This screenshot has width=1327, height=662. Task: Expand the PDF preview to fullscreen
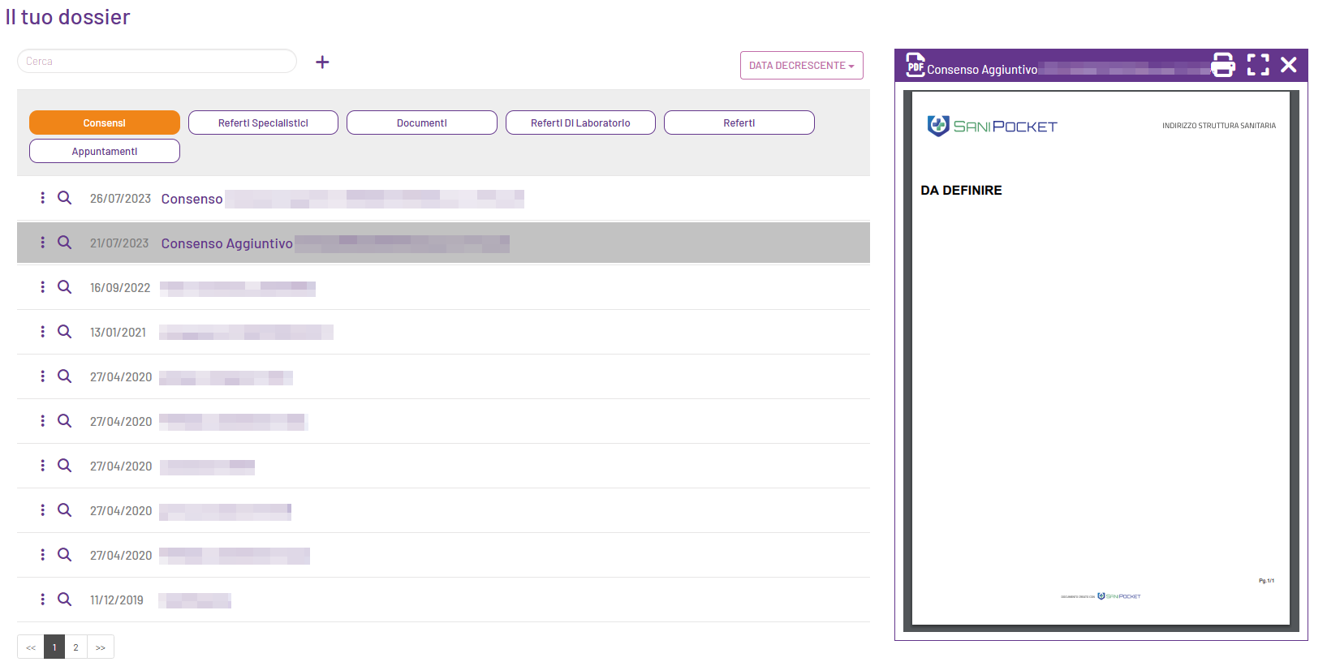[1257, 65]
